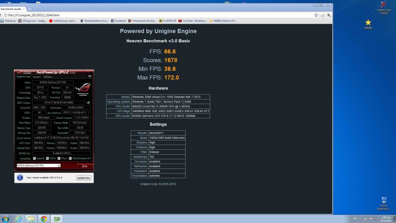Click the Powered by Unigine Engine heading
This screenshot has width=396, height=223.
pos(158,31)
